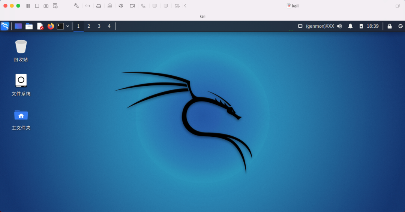Viewport: 405px width, 212px height.
Task: Click the yellow minimize window button
Action: click(x=12, y=6)
